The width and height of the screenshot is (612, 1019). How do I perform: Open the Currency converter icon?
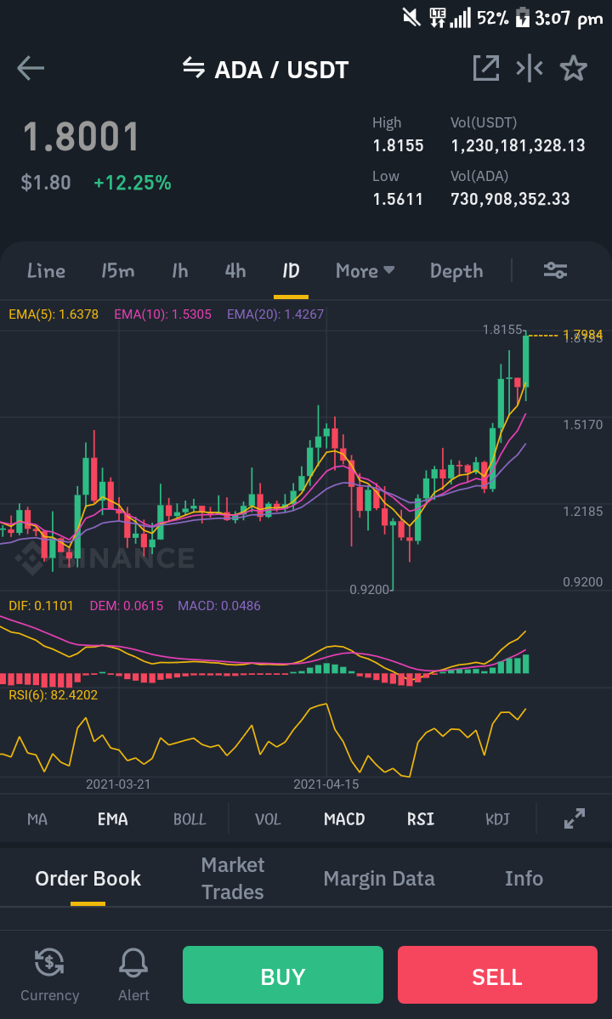coord(49,975)
